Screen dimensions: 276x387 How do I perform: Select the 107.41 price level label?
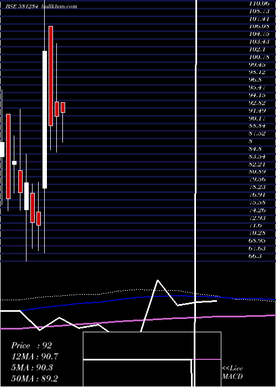pos(259,19)
